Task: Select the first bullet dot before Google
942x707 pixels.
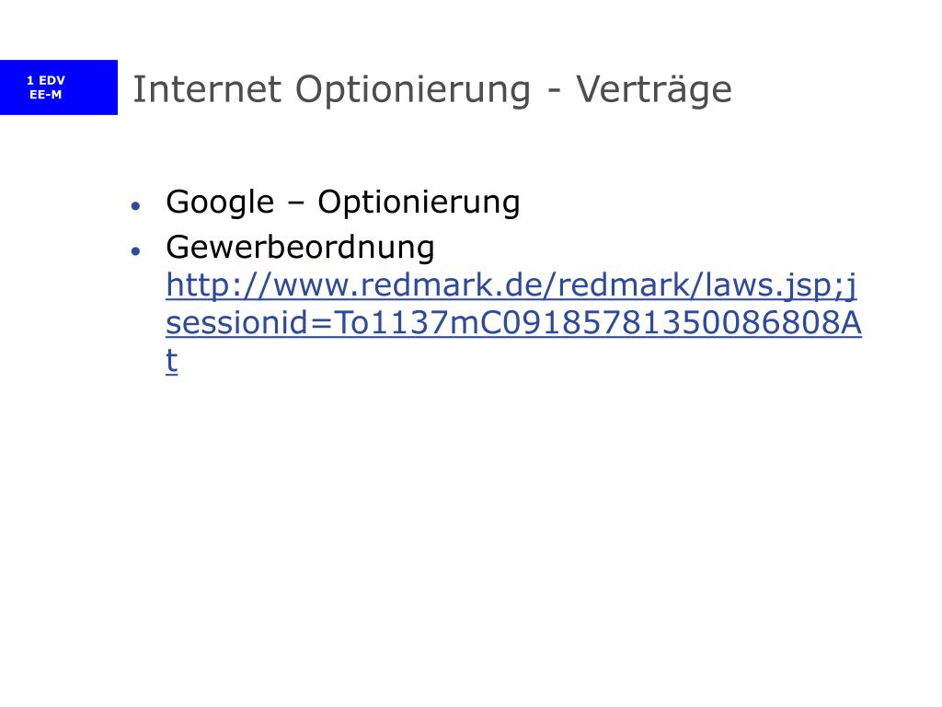Action: coord(136,205)
